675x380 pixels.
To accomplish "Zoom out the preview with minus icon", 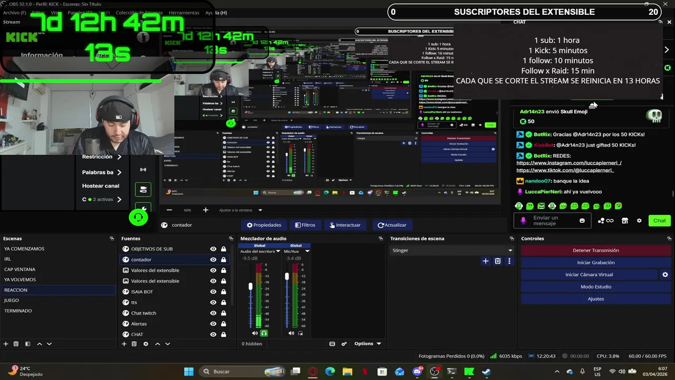I will click(169, 210).
